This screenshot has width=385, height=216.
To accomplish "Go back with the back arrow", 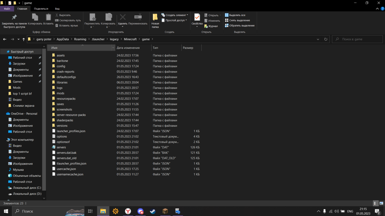I will [5, 39].
